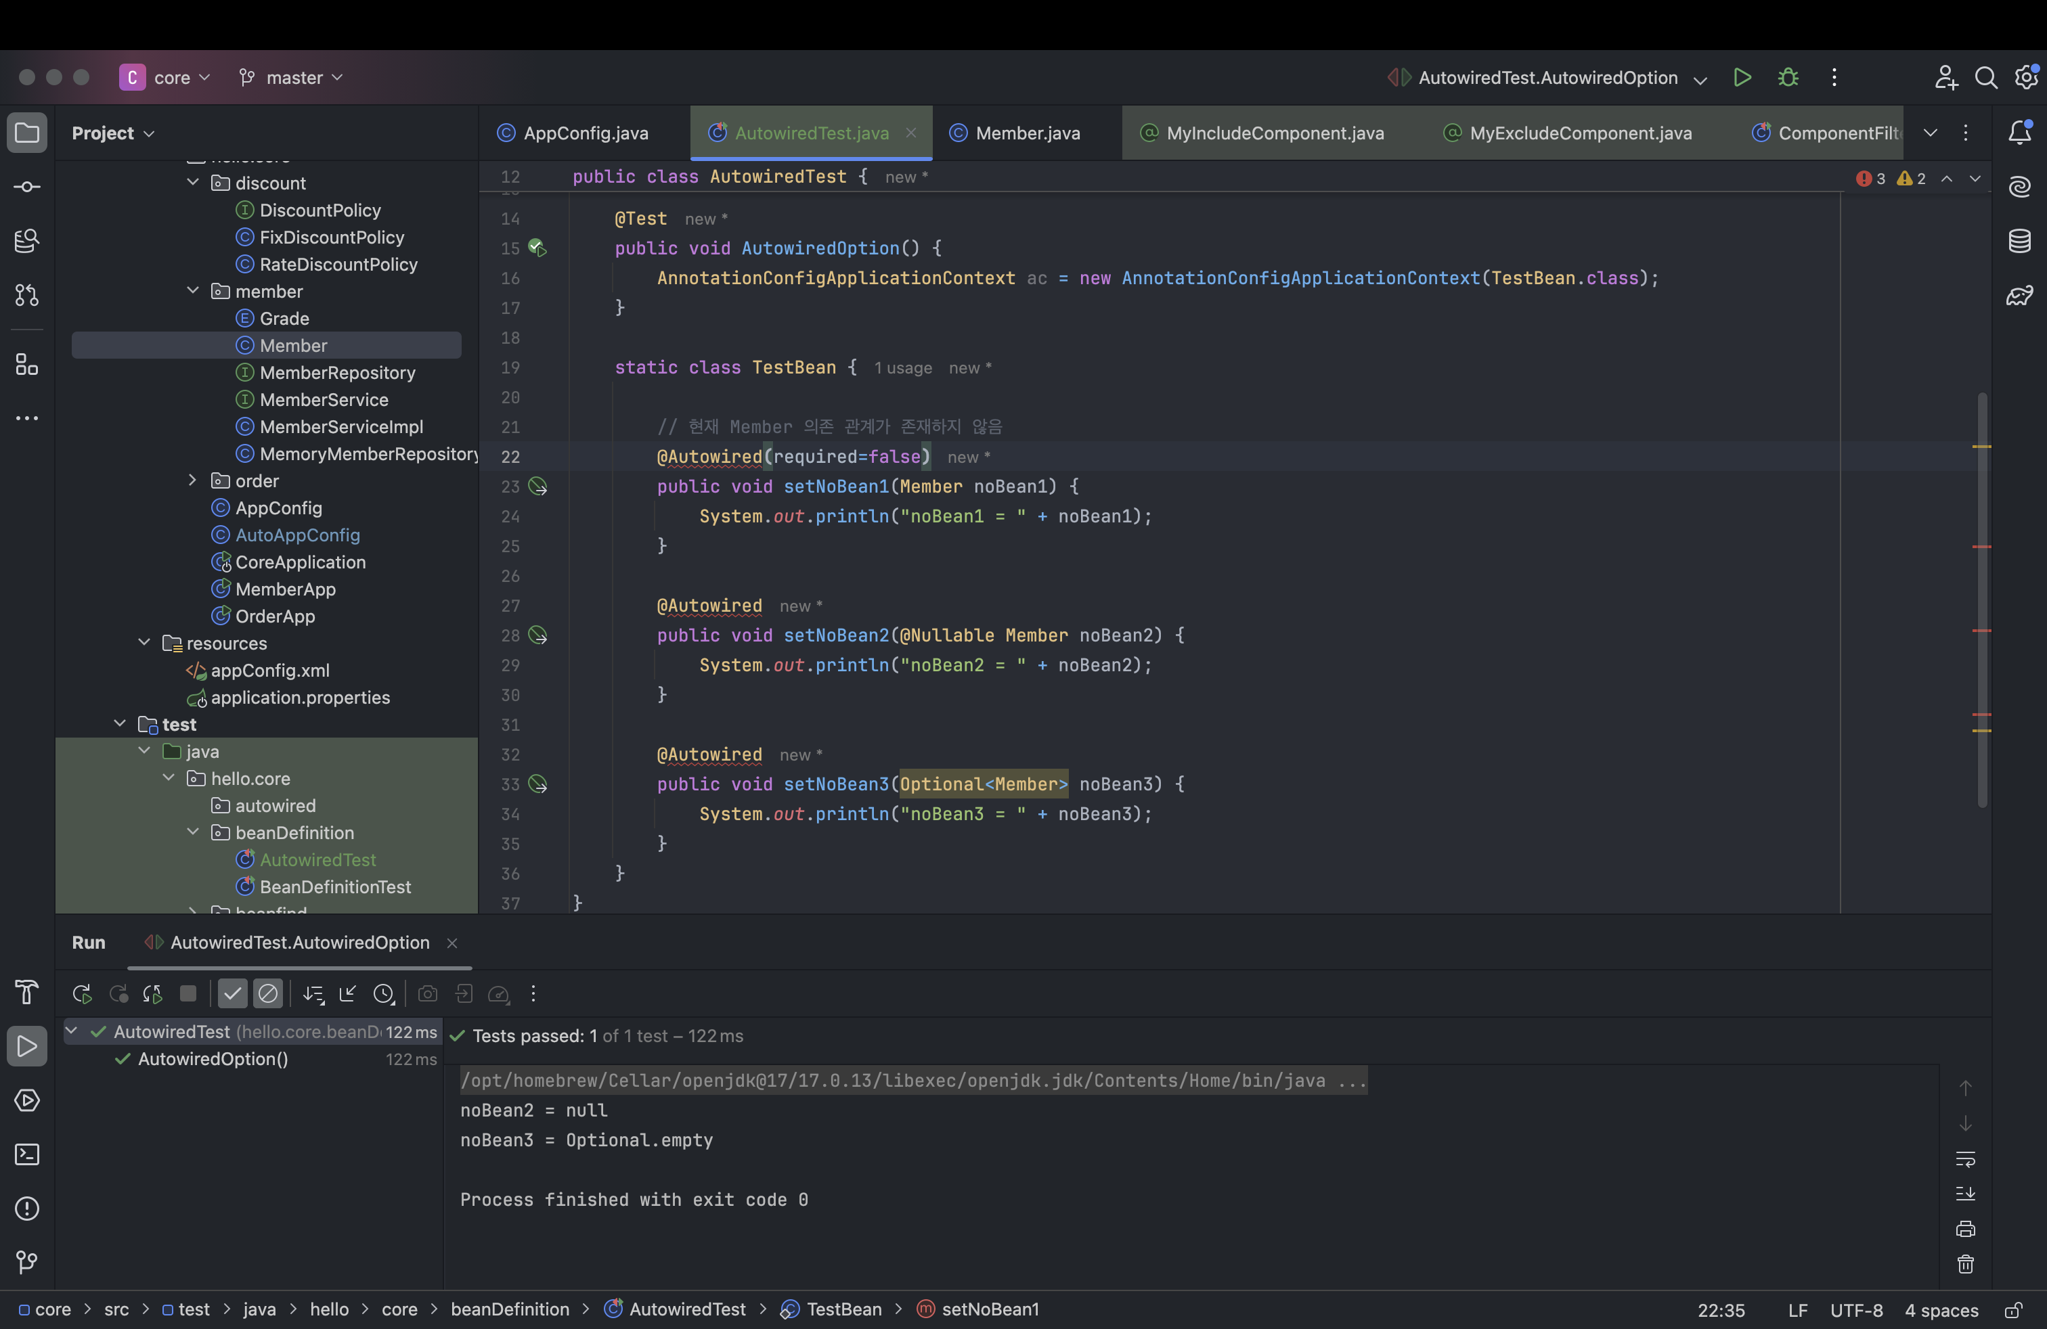Click the Debug bug icon in top toolbar
The width and height of the screenshot is (2047, 1329).
click(x=1788, y=77)
